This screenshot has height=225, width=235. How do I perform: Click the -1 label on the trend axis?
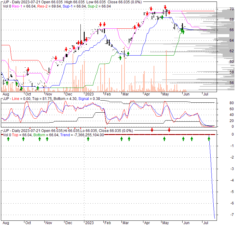click(x=232, y=146)
